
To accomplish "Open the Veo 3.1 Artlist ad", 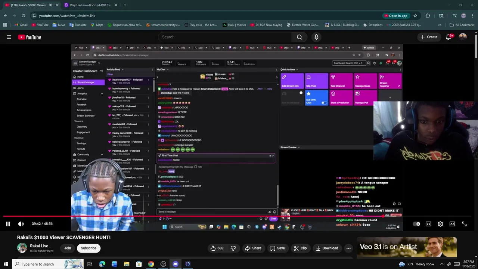I will tap(407, 247).
